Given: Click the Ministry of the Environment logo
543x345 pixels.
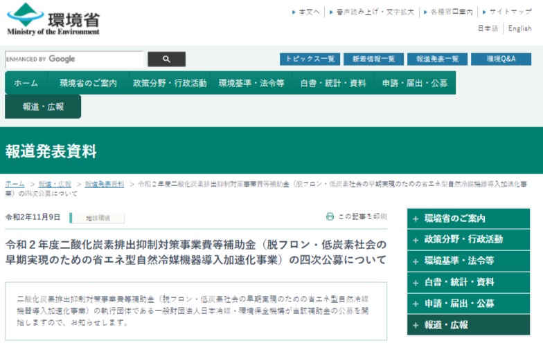Looking at the screenshot, I should (53, 19).
